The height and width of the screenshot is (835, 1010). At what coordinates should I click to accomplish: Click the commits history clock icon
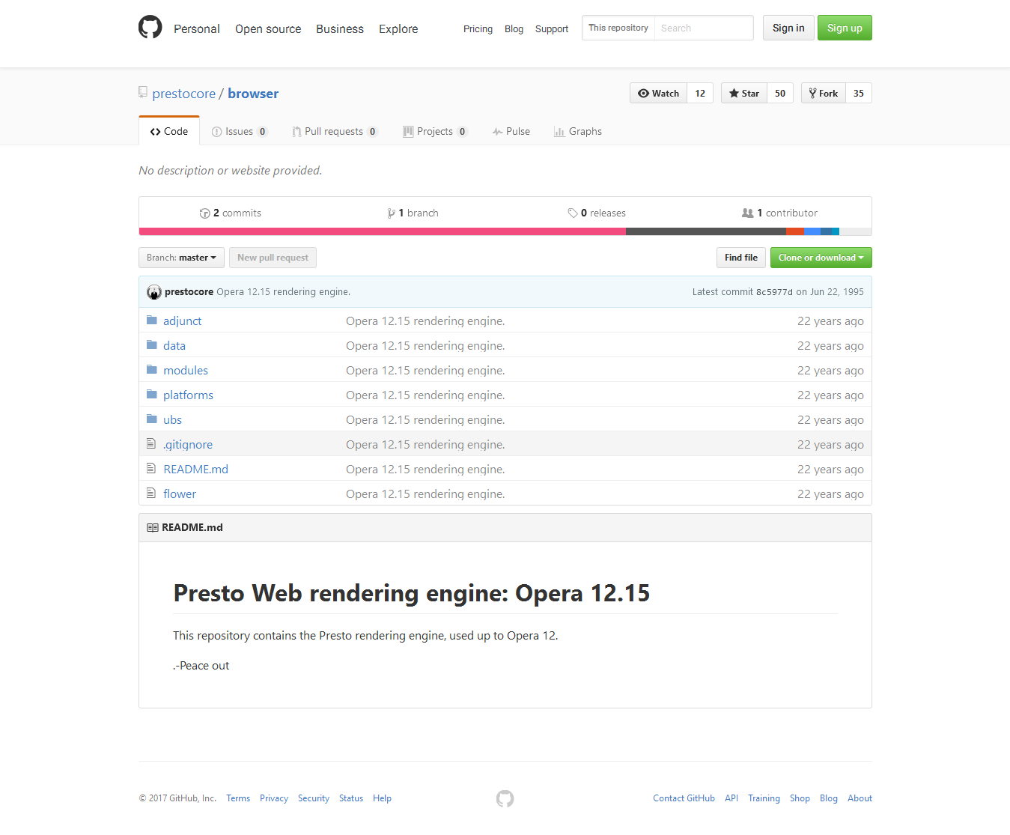(x=204, y=213)
